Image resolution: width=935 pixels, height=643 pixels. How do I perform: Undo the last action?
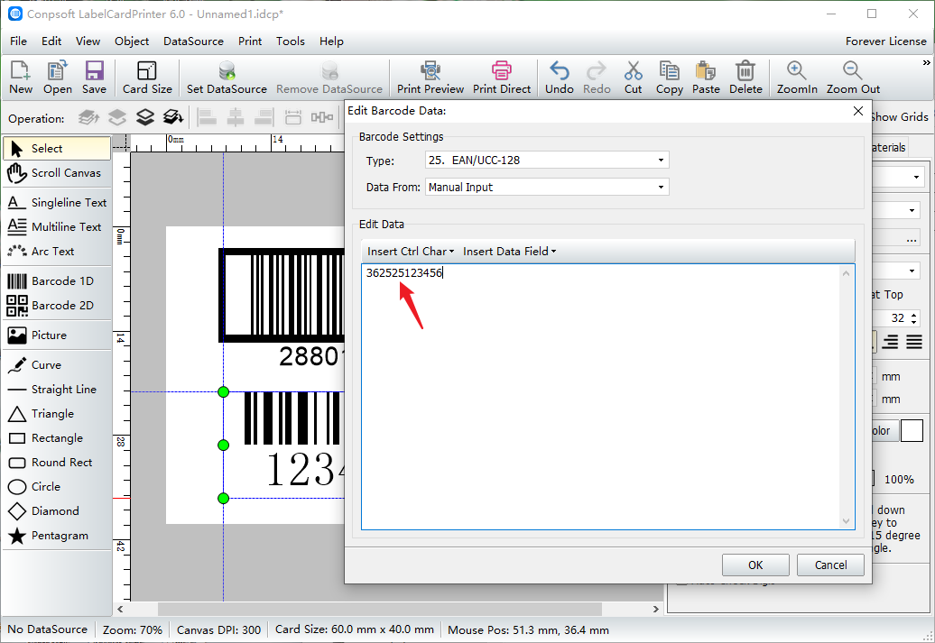(x=559, y=78)
